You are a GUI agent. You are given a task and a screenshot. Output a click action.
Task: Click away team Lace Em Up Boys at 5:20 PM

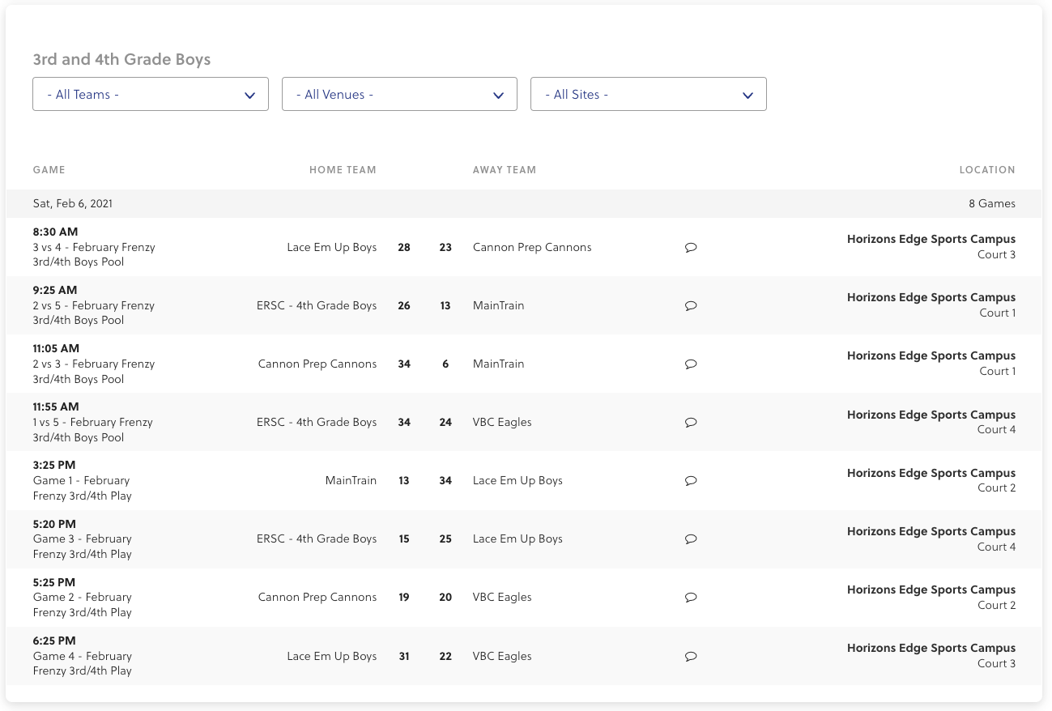(517, 539)
